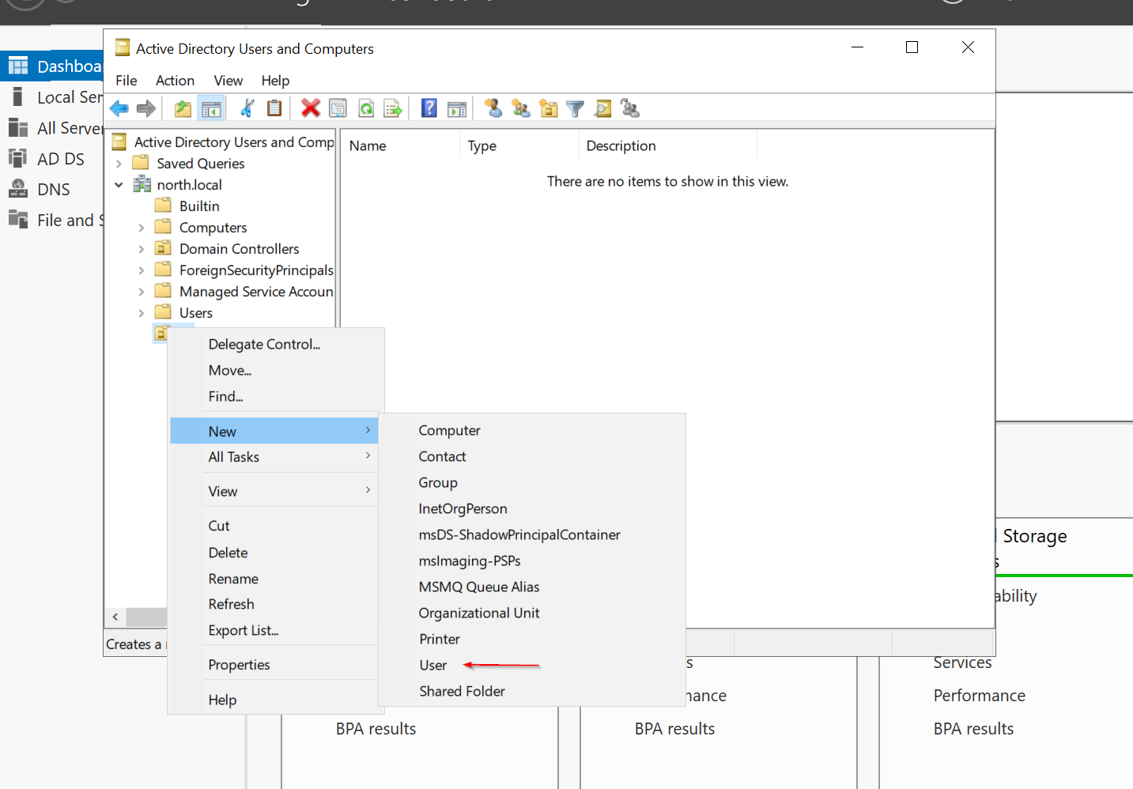
Task: Expand the Computers container node
Action: pos(141,228)
